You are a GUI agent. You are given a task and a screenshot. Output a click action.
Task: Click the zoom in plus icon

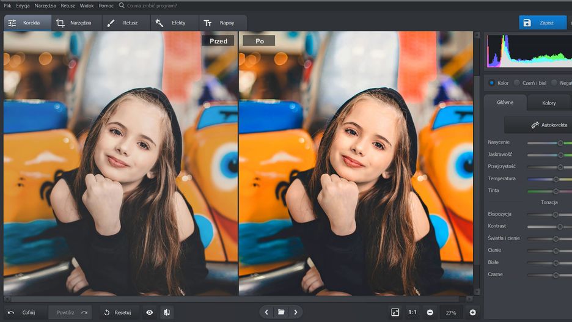[472, 312]
